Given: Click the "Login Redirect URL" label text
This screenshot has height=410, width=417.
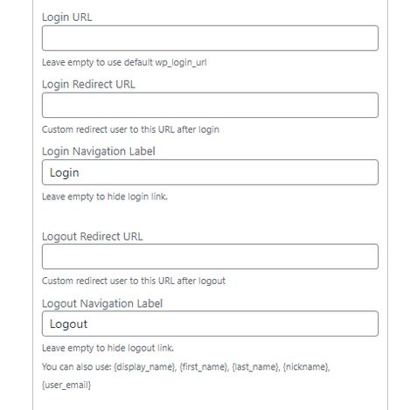Looking at the screenshot, I should pyautogui.click(x=88, y=84).
